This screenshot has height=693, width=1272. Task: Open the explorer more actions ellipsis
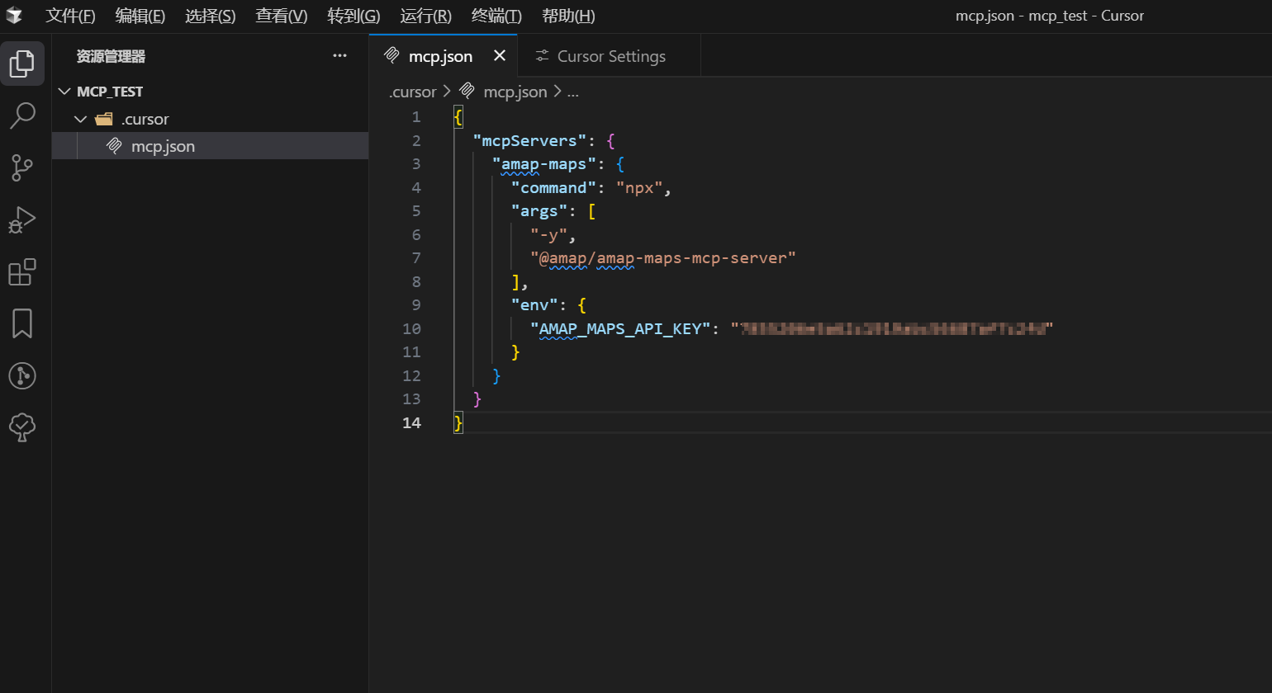pos(339,56)
